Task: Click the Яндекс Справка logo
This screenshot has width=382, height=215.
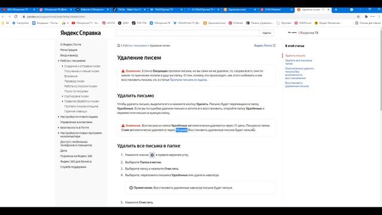Action: [x=81, y=33]
